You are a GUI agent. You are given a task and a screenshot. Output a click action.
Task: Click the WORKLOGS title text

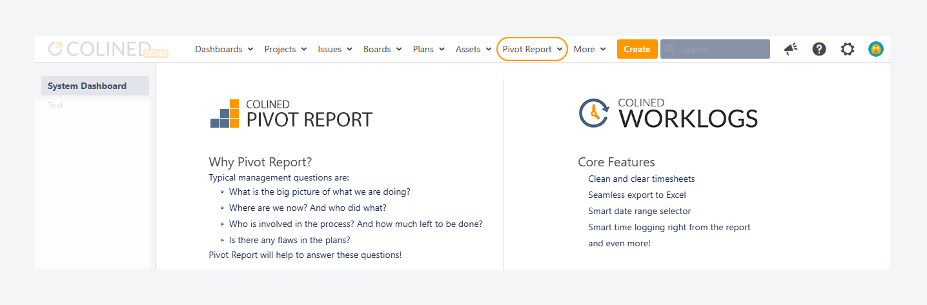coord(689,119)
